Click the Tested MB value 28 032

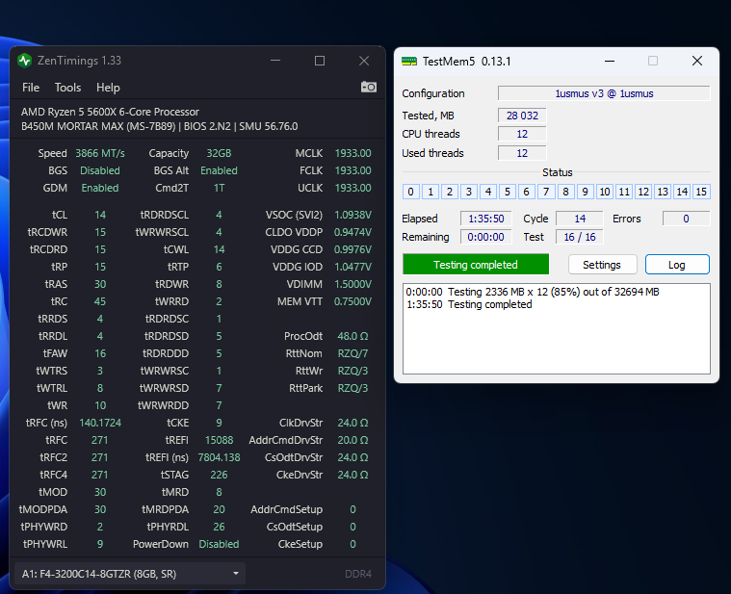(522, 116)
